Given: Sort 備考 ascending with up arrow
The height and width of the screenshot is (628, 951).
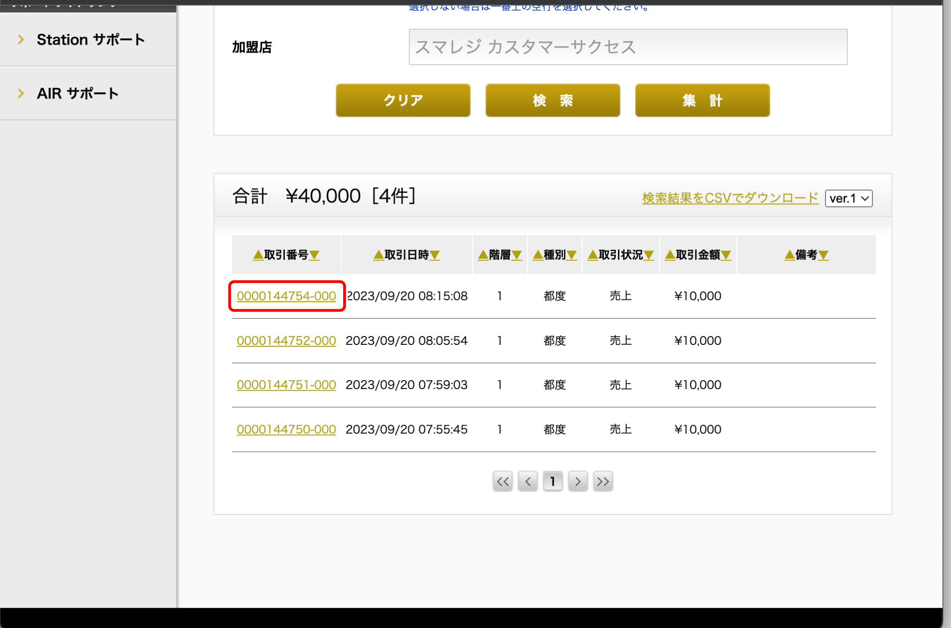Looking at the screenshot, I should [x=789, y=255].
